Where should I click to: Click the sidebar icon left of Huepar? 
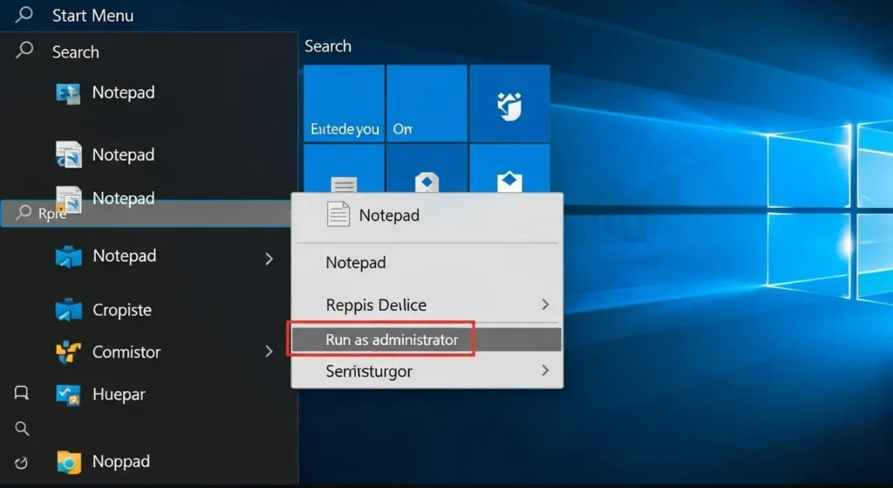22,393
